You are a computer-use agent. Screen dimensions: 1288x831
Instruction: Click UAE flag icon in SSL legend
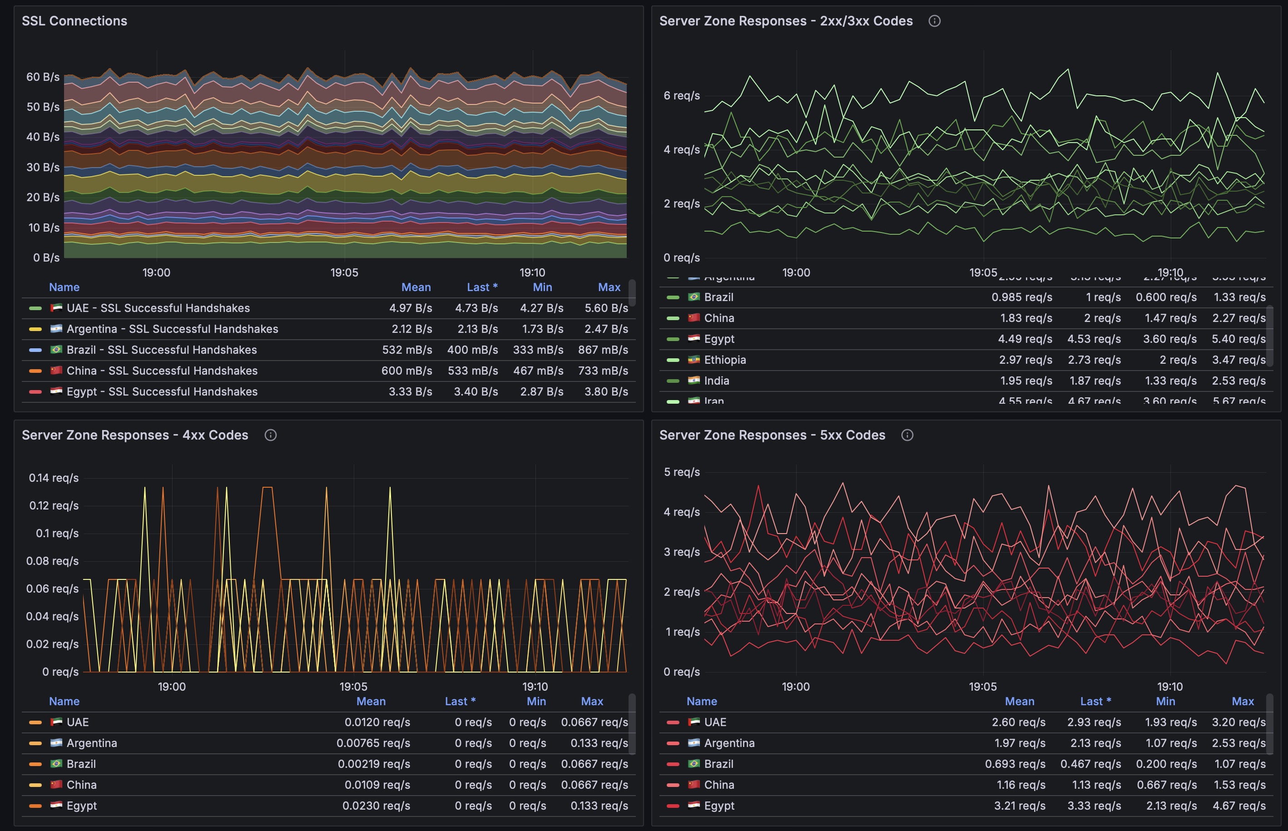pyautogui.click(x=56, y=308)
